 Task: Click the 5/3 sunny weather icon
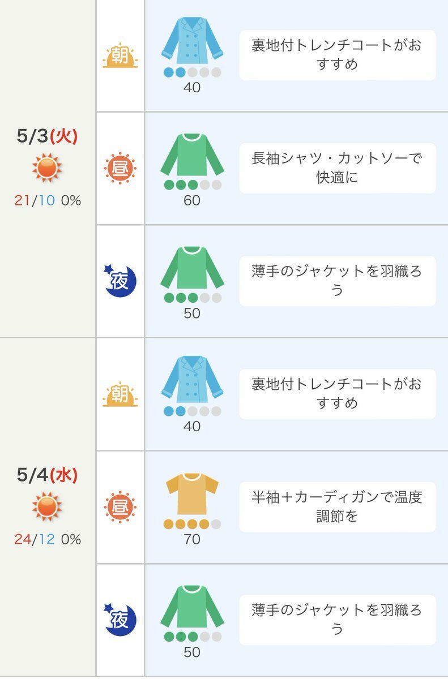pos(47,167)
